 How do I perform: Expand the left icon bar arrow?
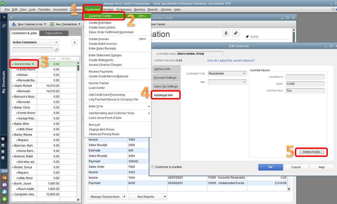point(4,17)
